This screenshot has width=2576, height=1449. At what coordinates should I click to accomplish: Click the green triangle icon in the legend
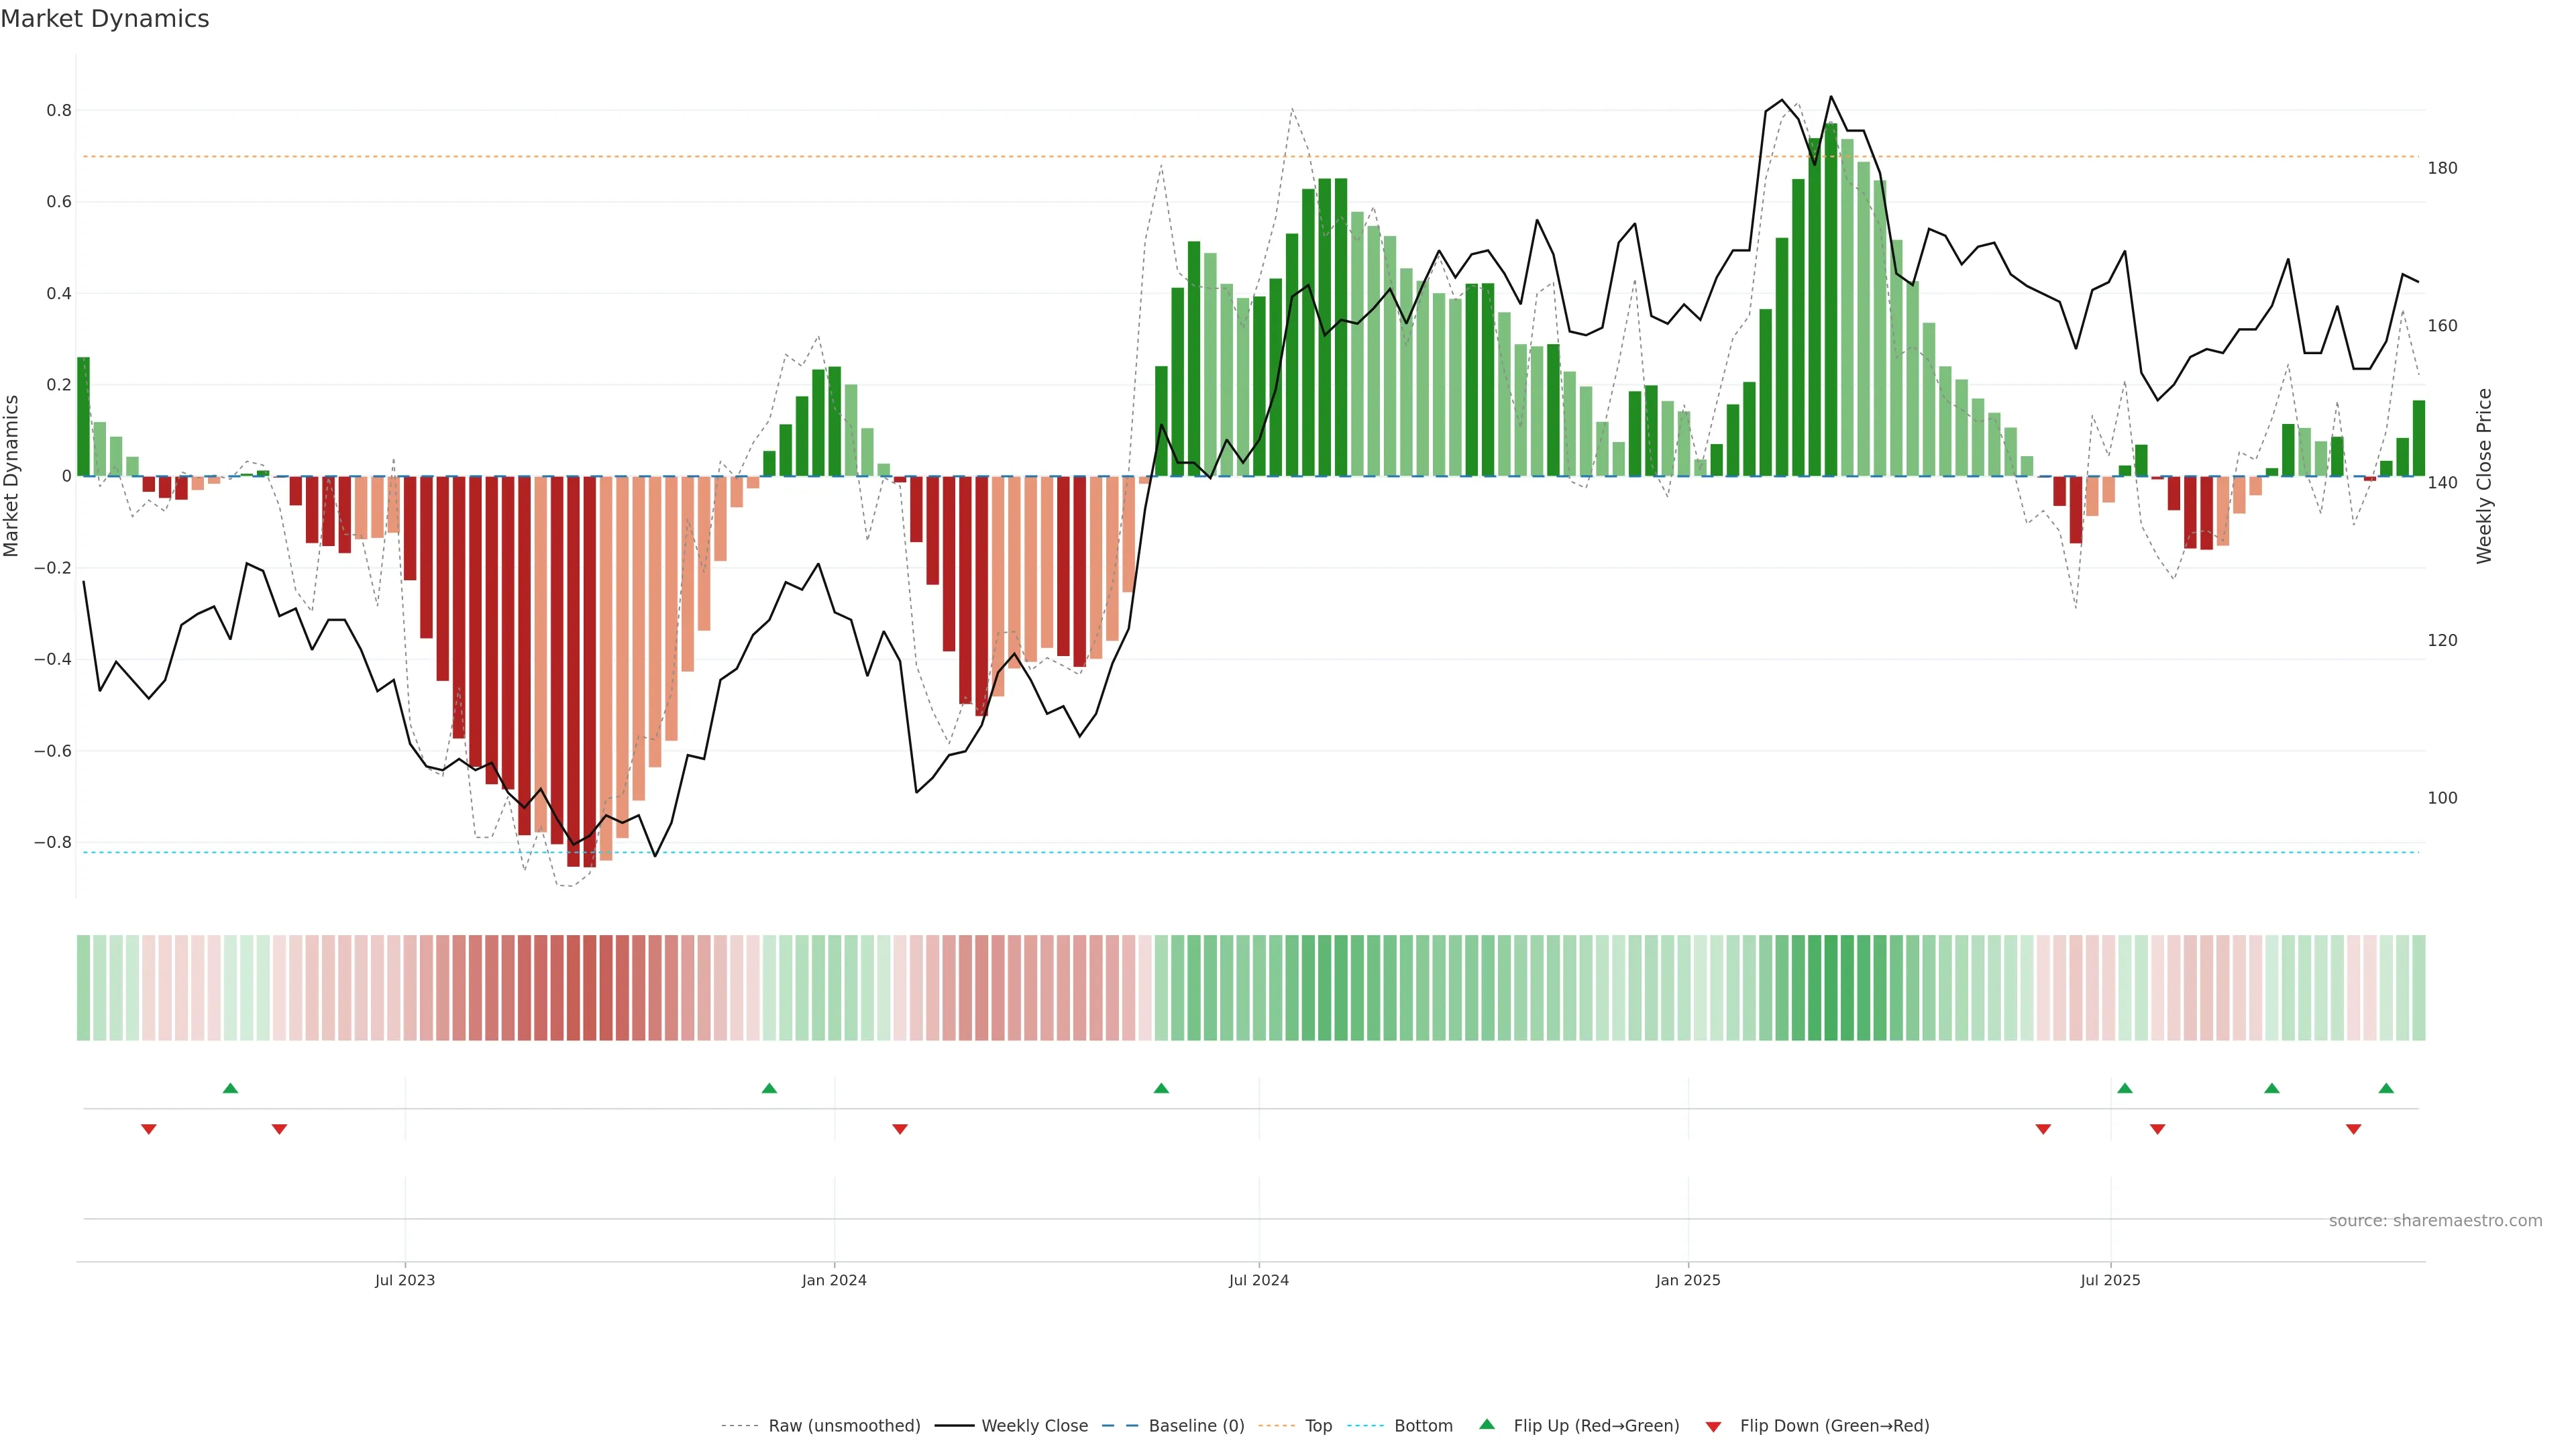coord(1487,1424)
